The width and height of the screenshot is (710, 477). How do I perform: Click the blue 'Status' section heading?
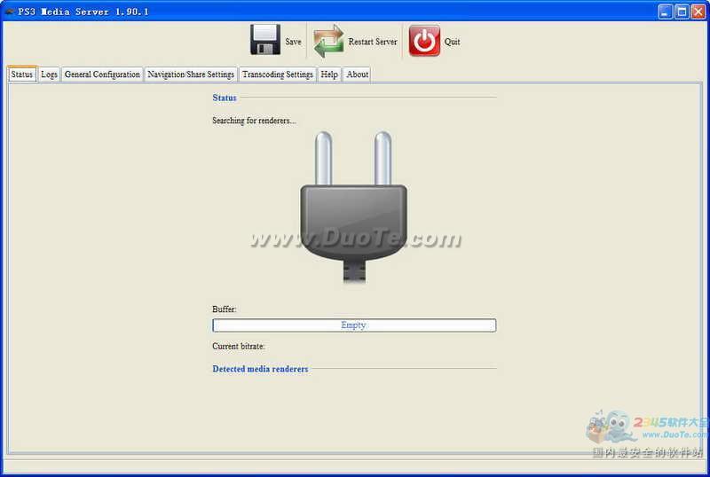point(225,98)
